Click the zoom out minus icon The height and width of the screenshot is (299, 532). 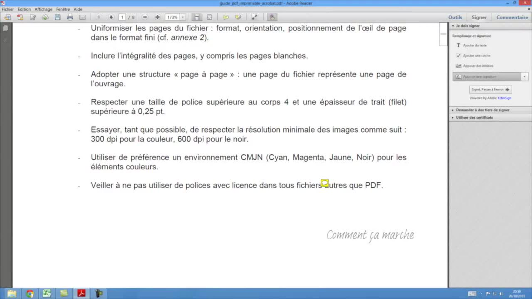click(145, 17)
